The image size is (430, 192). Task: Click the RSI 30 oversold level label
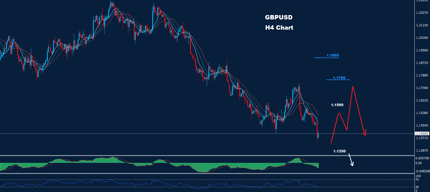417,187
